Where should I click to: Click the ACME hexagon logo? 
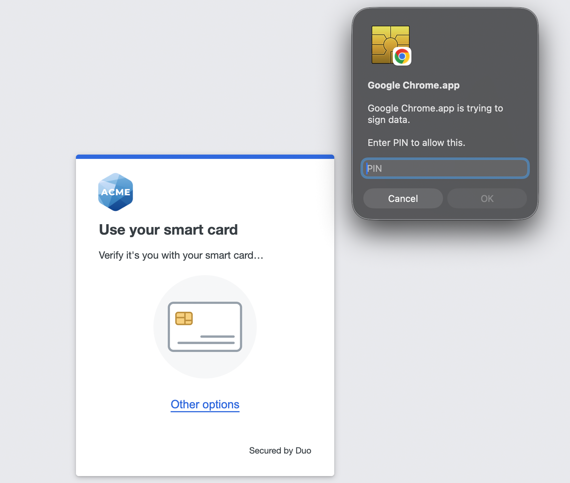point(116,192)
